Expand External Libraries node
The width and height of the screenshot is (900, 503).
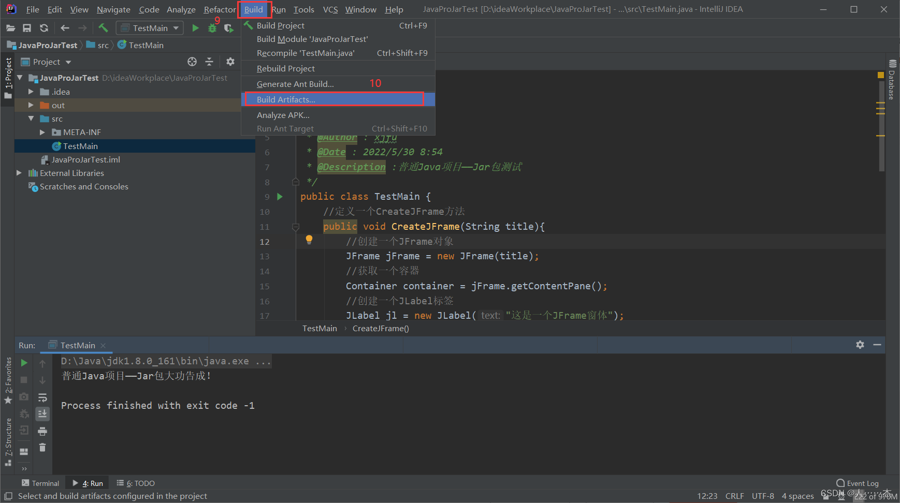click(x=19, y=173)
